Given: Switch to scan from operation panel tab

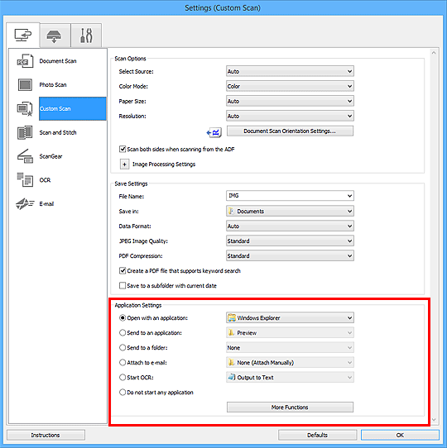Looking at the screenshot, I should coord(54,36).
